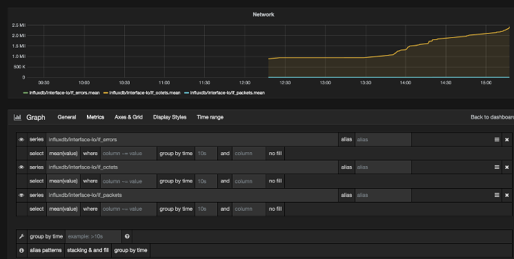
Task: Change mean(value) function on if_octets row
Action: click(x=63, y=181)
